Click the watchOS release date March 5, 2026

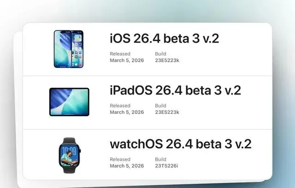(127, 166)
